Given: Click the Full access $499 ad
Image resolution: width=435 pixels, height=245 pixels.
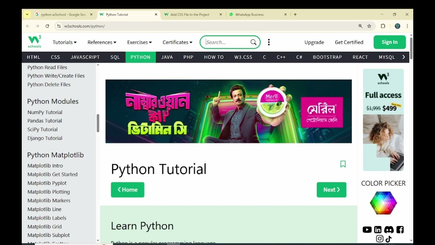Looking at the screenshot, I should point(383,120).
